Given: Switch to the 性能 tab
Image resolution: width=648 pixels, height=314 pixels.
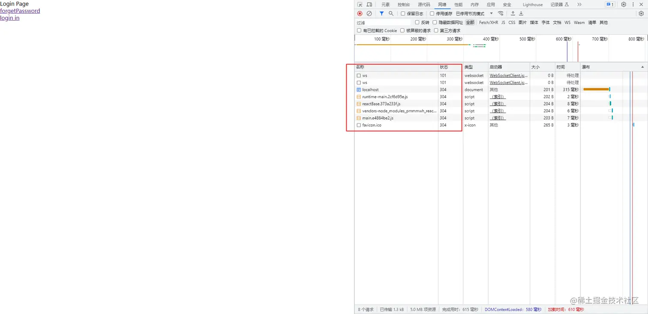Looking at the screenshot, I should click(458, 5).
